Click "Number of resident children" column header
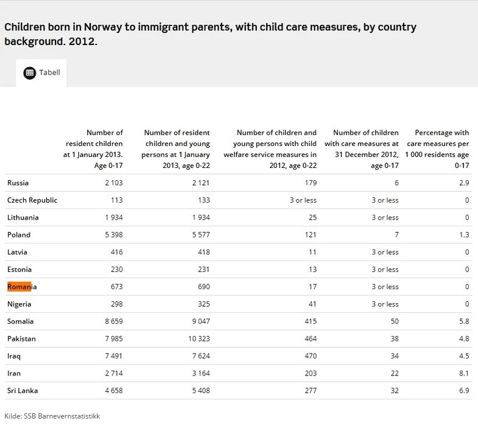478x426 pixels. [94, 149]
